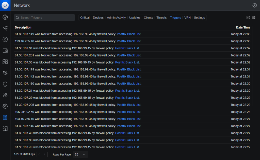Open Postfix Black List link for 81.30.107.160

point(129,84)
